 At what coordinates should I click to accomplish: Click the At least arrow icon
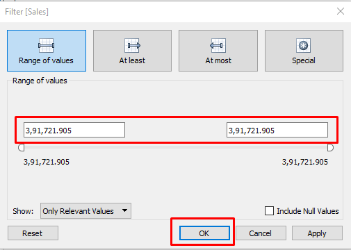point(132,45)
